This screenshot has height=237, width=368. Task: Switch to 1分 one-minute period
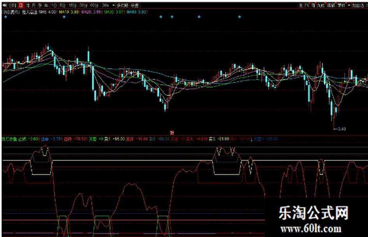click(x=54, y=5)
